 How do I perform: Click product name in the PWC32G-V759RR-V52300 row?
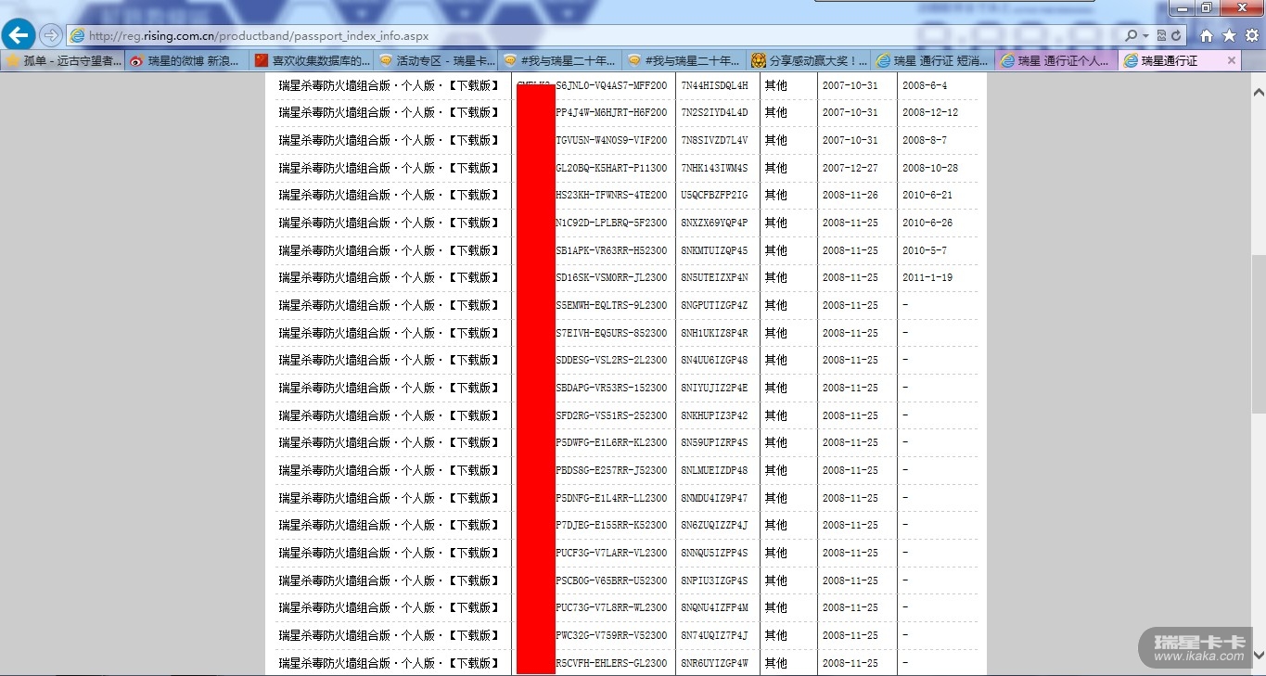coord(390,635)
